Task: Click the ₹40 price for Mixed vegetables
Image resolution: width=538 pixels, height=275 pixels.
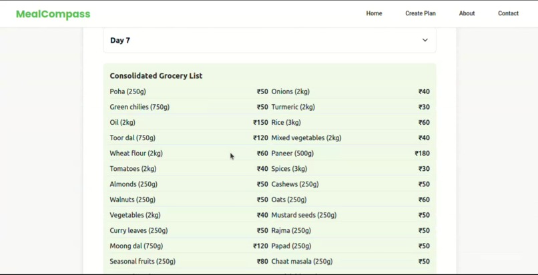Action: click(x=424, y=138)
